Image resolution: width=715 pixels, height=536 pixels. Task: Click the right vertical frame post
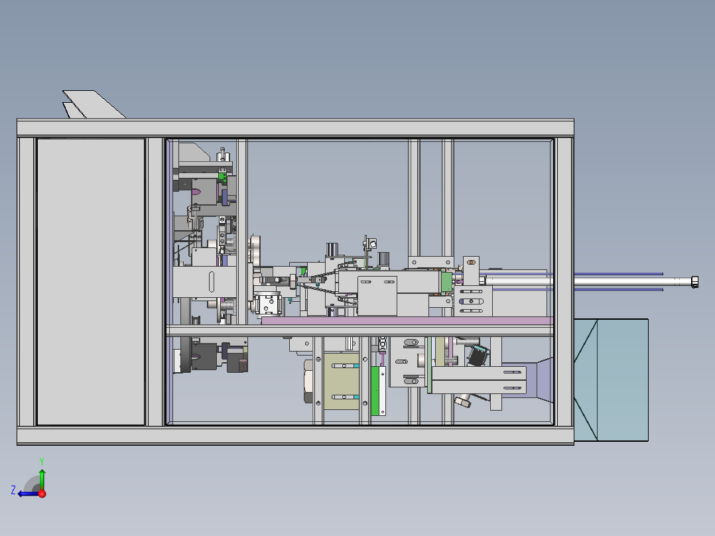(564, 281)
